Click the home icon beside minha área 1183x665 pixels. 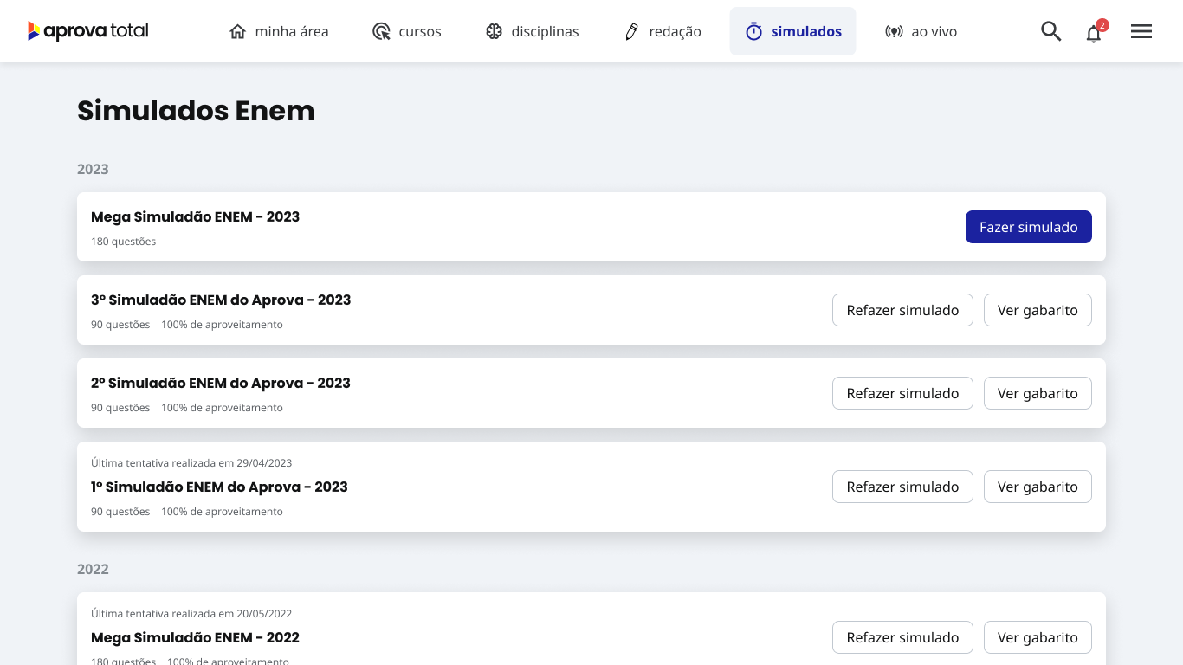237,31
